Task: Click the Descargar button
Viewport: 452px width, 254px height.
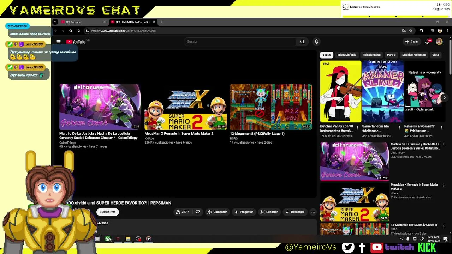Action: pos(295,212)
